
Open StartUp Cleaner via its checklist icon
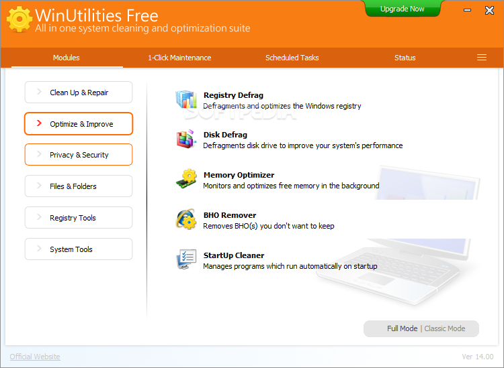click(186, 259)
